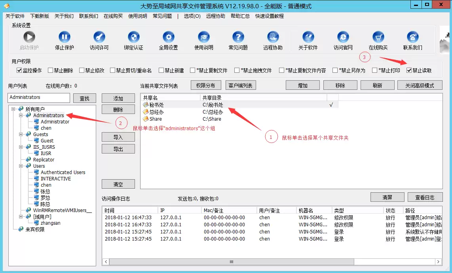Click the Administrator user computer icon

36,121
